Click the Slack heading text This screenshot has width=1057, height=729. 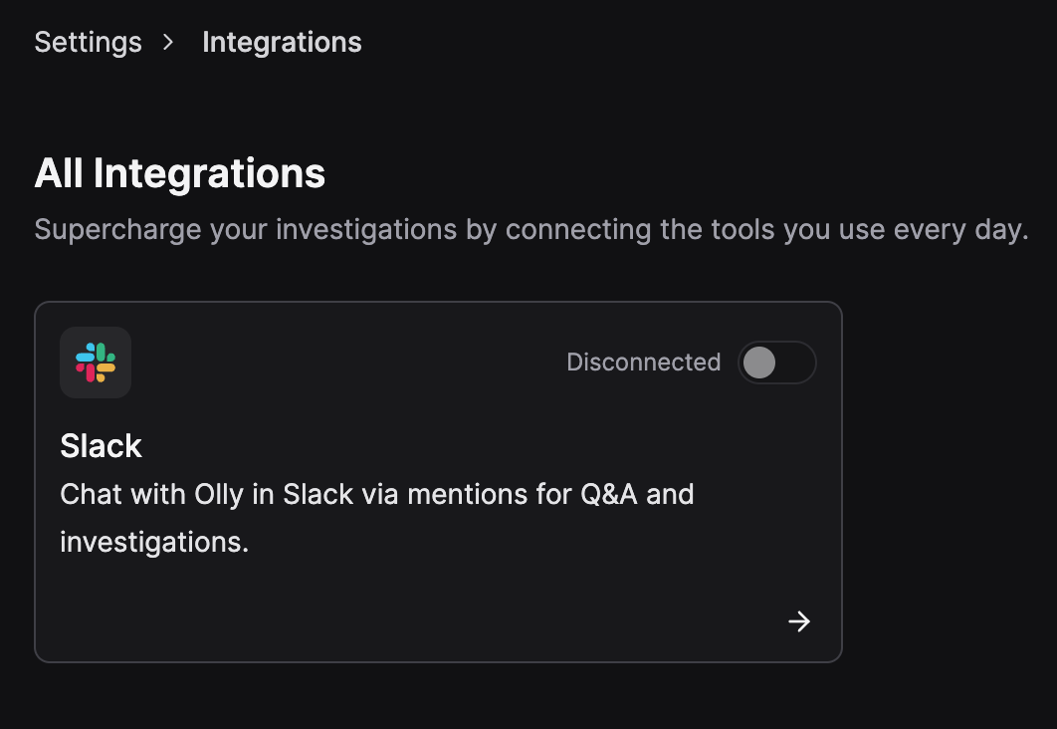pyautogui.click(x=101, y=446)
